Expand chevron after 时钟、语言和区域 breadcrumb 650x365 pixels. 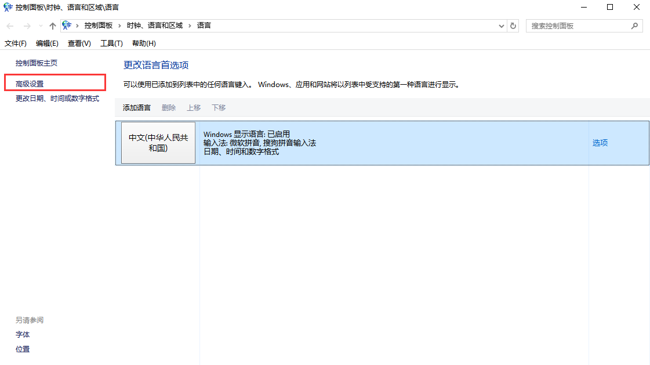(x=190, y=26)
